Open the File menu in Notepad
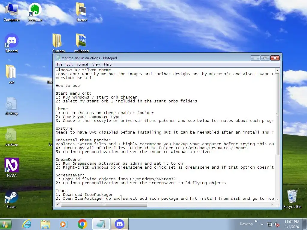This screenshot has width=307, height=230. click(x=60, y=64)
